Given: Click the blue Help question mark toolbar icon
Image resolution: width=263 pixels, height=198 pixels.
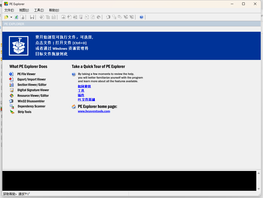Looking at the screenshot, I should click(x=142, y=17).
